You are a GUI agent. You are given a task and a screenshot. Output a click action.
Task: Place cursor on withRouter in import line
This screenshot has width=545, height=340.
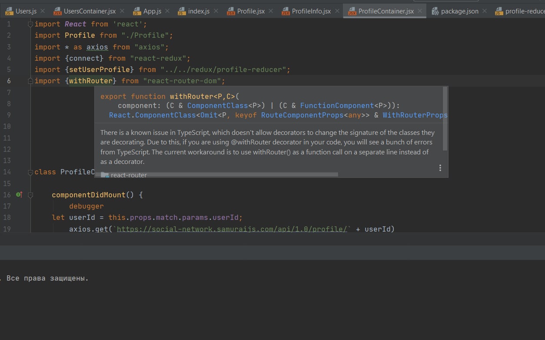(90, 81)
